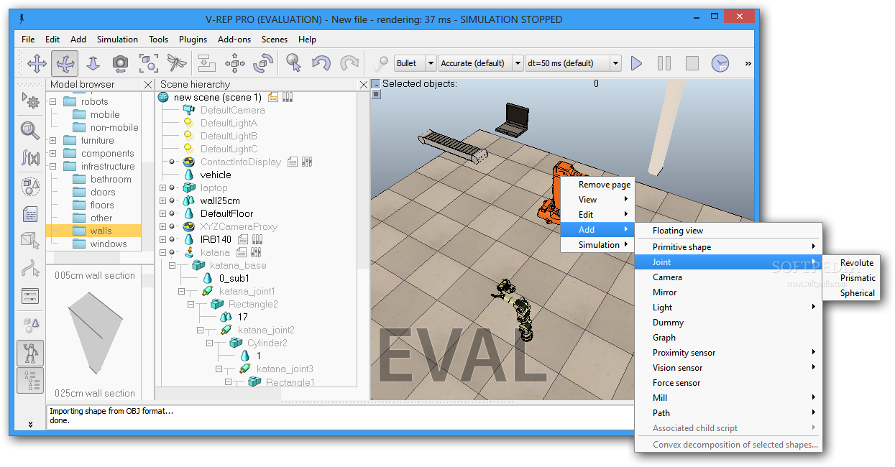This screenshot has width=895, height=467.
Task: Click the object translate toolbar icon
Action: point(235,63)
